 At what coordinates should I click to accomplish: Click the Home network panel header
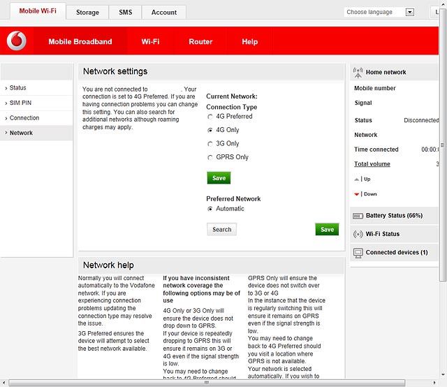click(x=394, y=72)
